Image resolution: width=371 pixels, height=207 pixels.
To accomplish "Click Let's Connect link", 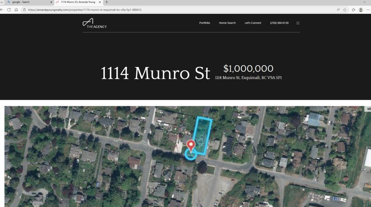I will point(253,23).
